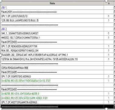Click the bottom circular resize handle
Image resolution: width=115 pixels, height=110 pixels.
pyautogui.click(x=106, y=109)
